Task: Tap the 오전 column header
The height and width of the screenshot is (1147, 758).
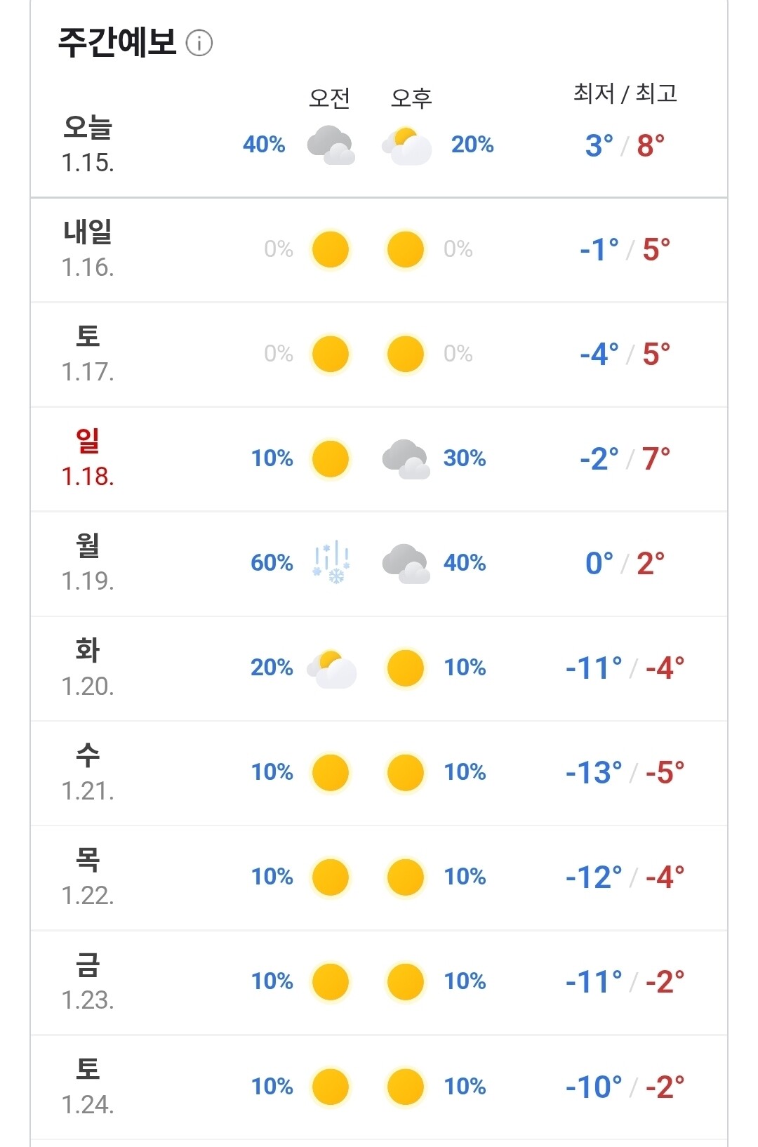Action: click(329, 98)
